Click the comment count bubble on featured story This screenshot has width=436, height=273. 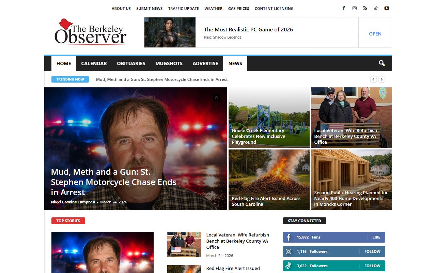[x=216, y=98]
